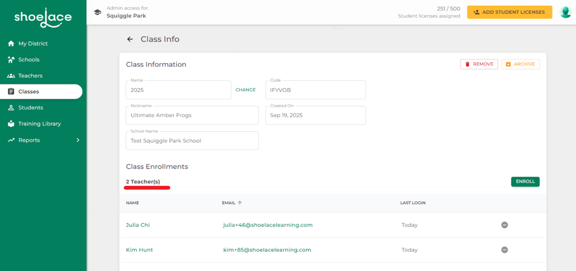Click the graduation cap district icon
This screenshot has width=576, height=271.
[97, 12]
